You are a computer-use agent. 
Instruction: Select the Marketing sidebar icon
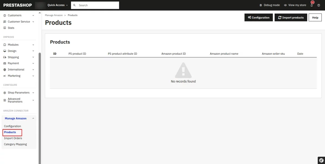click(x=5, y=76)
